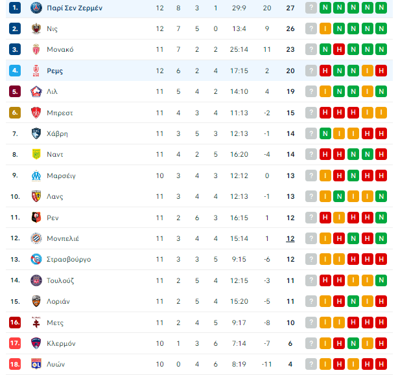The image size is (398, 375).
Task: Click Τουλούζ team name
Action: click(x=60, y=280)
